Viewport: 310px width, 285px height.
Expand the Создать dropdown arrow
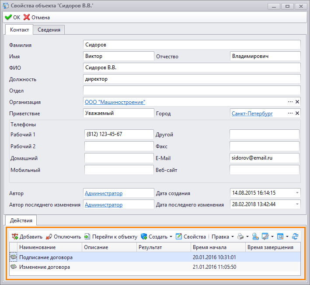click(171, 237)
